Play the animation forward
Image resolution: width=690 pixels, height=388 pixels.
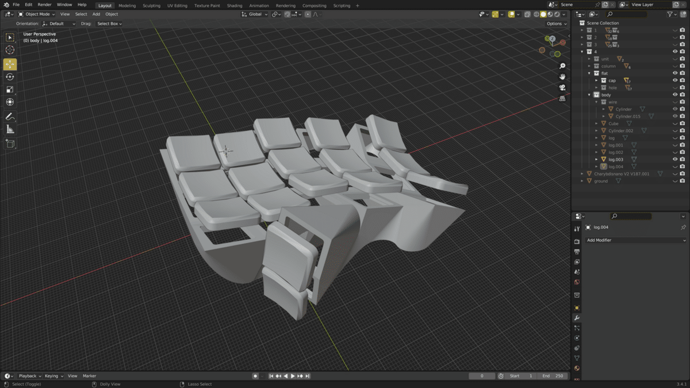(x=293, y=376)
